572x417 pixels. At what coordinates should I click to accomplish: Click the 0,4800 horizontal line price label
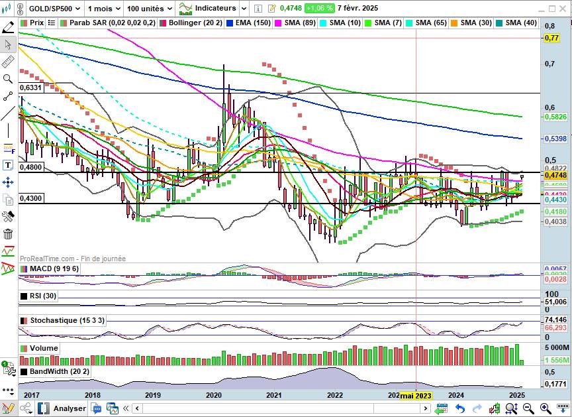coord(30,168)
